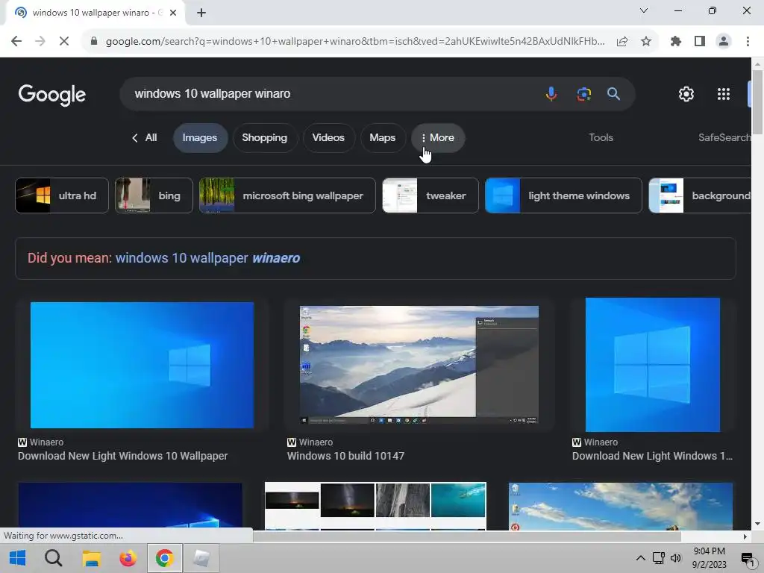Image resolution: width=764 pixels, height=573 pixels.
Task: View site information lock icon
Action: point(94,42)
